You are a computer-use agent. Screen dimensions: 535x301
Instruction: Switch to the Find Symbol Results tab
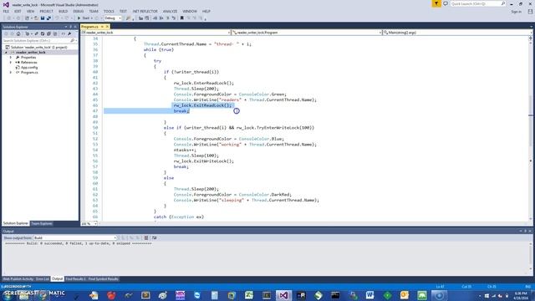point(104,279)
